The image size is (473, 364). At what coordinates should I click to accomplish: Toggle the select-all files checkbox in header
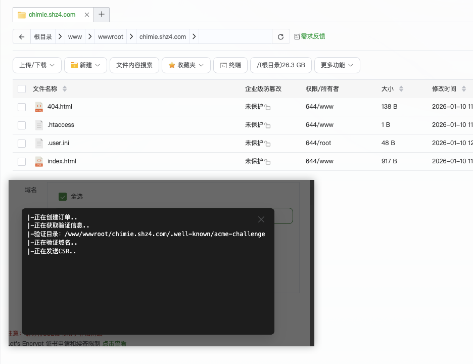(22, 89)
